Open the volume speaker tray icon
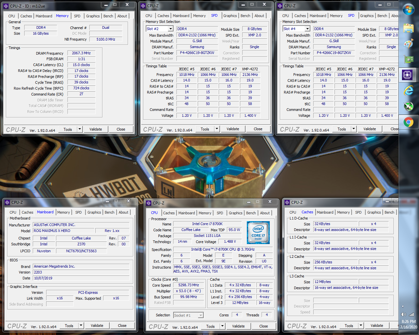The width and height of the screenshot is (419, 335). (x=403, y=314)
